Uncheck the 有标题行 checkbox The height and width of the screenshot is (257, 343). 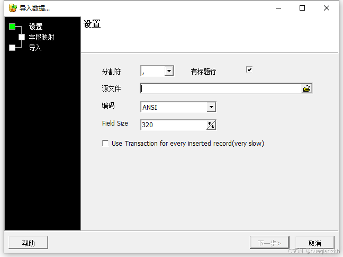click(x=249, y=69)
